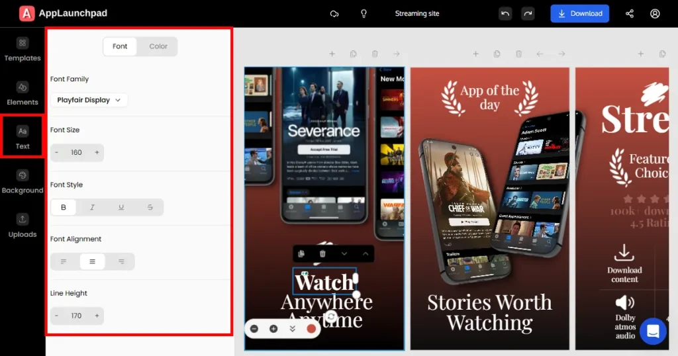Decrease the font size with minus
This screenshot has width=678, height=356.
[57, 152]
